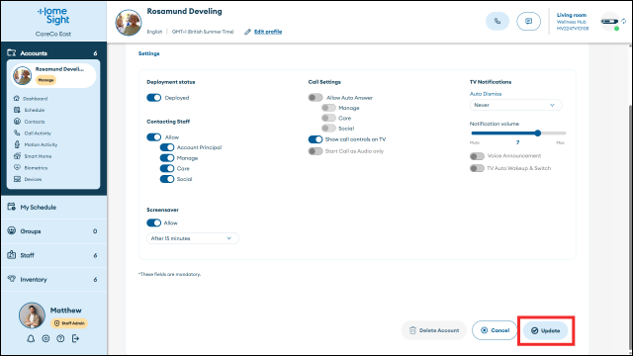Click the 'CareCo East' organization name
The image size is (633, 356).
[53, 34]
